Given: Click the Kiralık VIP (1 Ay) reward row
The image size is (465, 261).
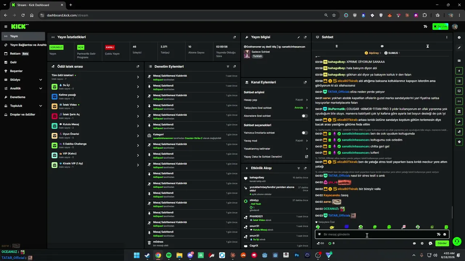Looking at the screenshot, I should click(96, 165).
